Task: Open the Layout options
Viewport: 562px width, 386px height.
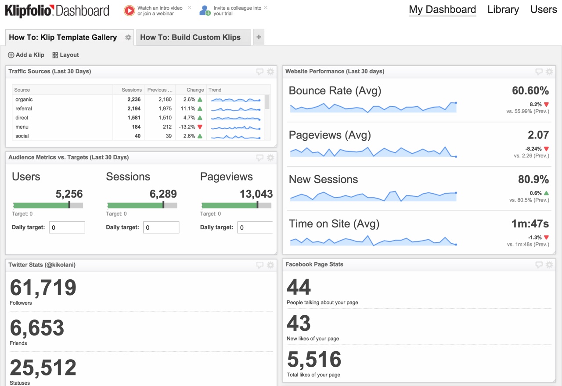Action: coord(65,55)
